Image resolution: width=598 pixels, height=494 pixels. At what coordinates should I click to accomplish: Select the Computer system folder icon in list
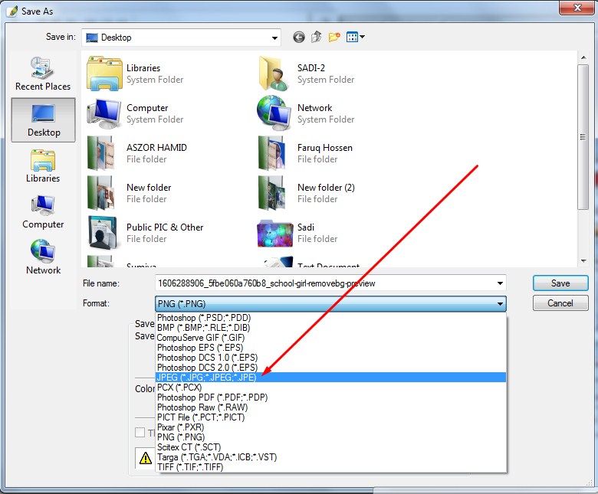[x=103, y=113]
